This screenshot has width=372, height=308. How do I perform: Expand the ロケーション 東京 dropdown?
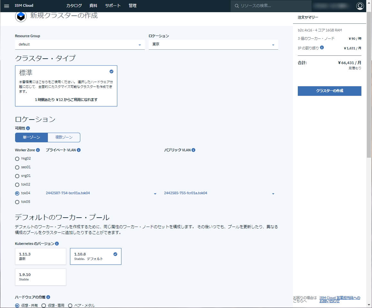tap(213, 45)
